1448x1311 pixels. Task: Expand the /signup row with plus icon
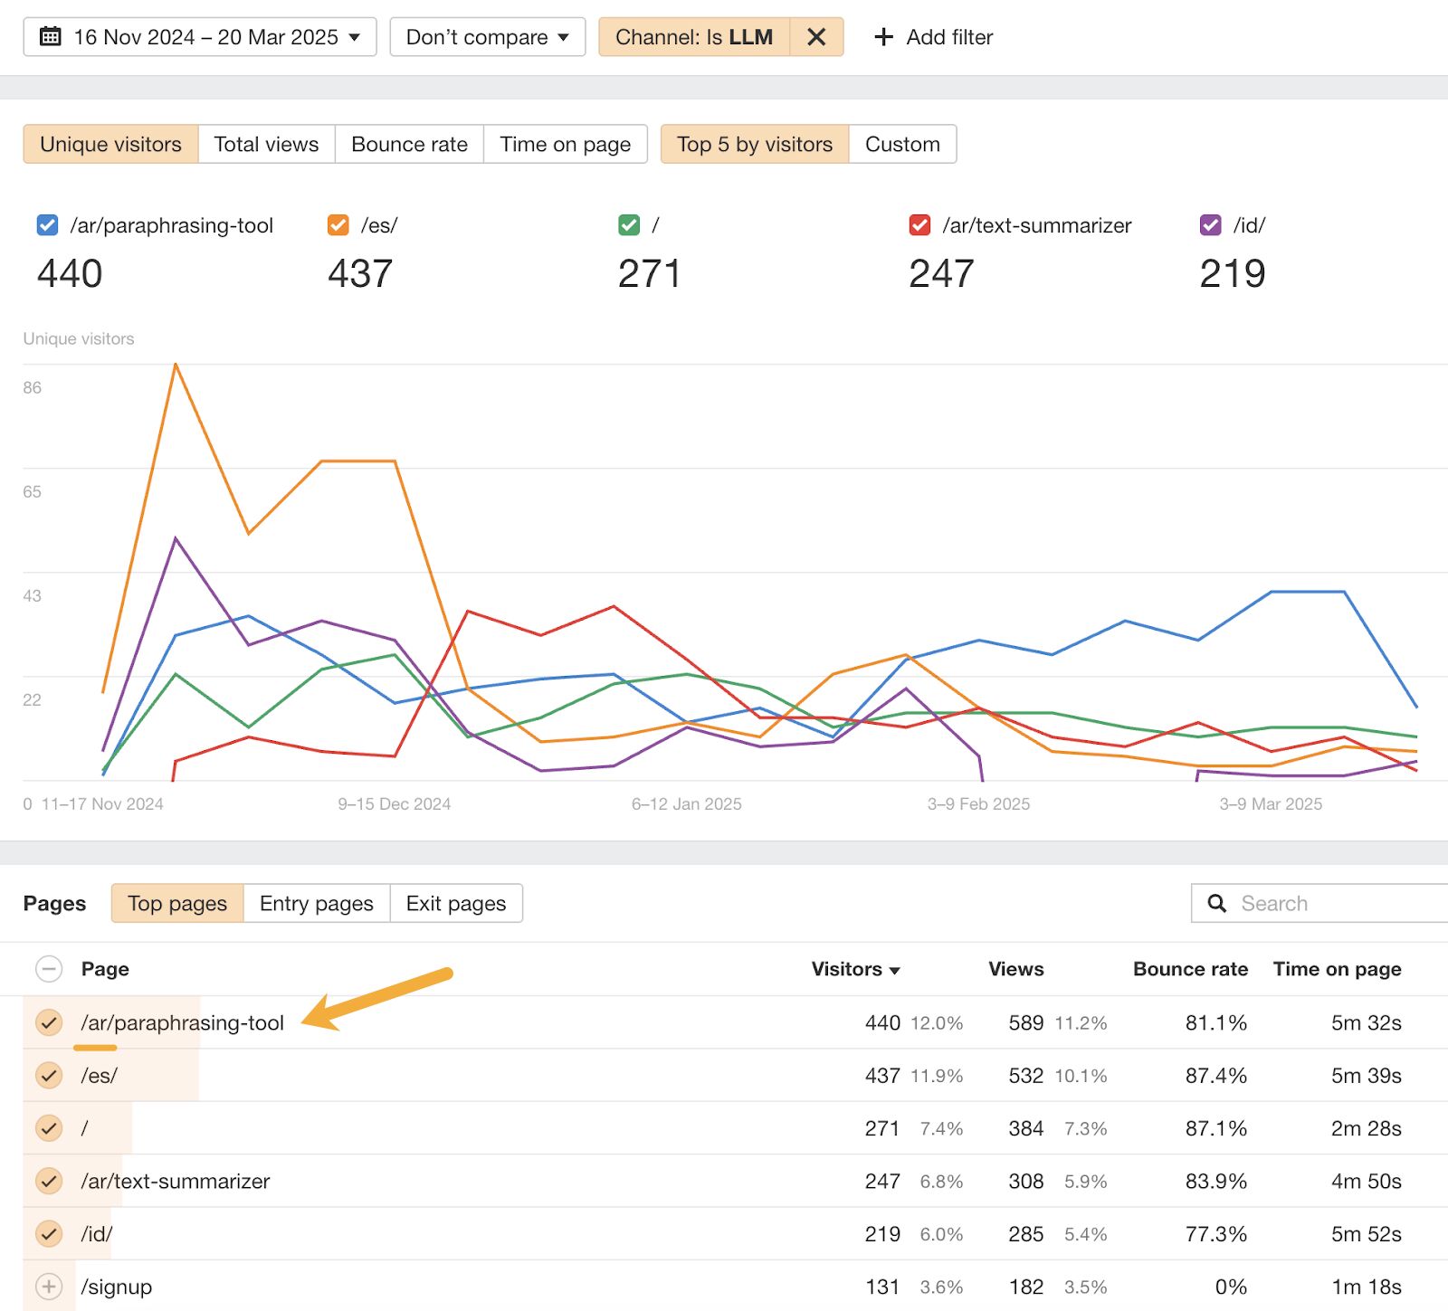(x=49, y=1286)
